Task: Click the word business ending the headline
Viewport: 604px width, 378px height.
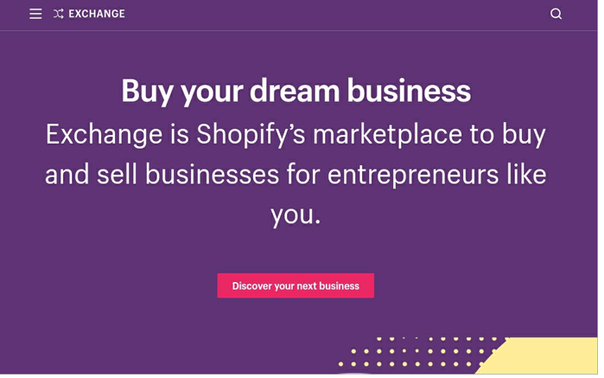Action: click(x=409, y=90)
